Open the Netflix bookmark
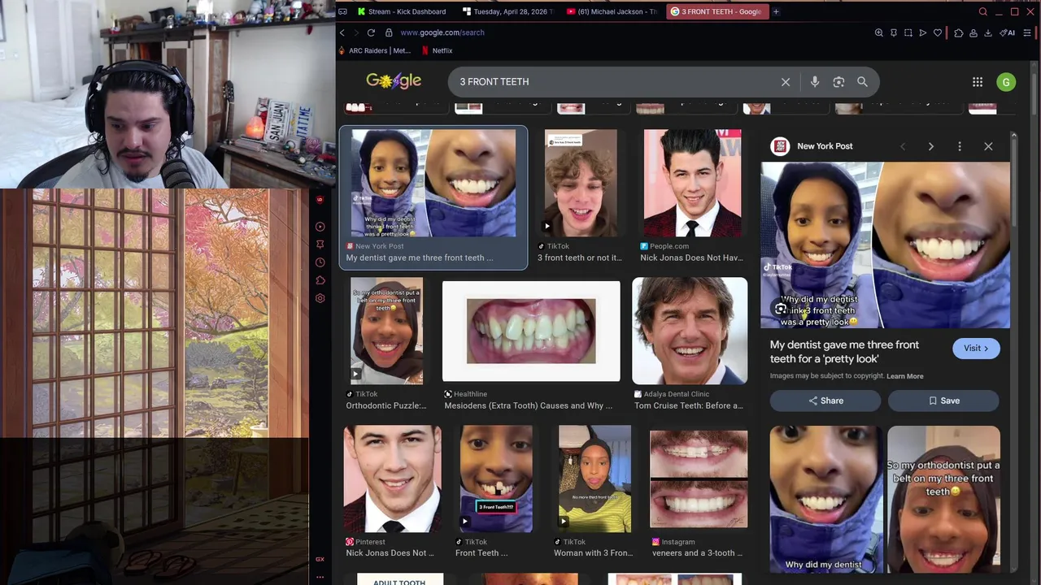The image size is (1041, 585). 438,50
